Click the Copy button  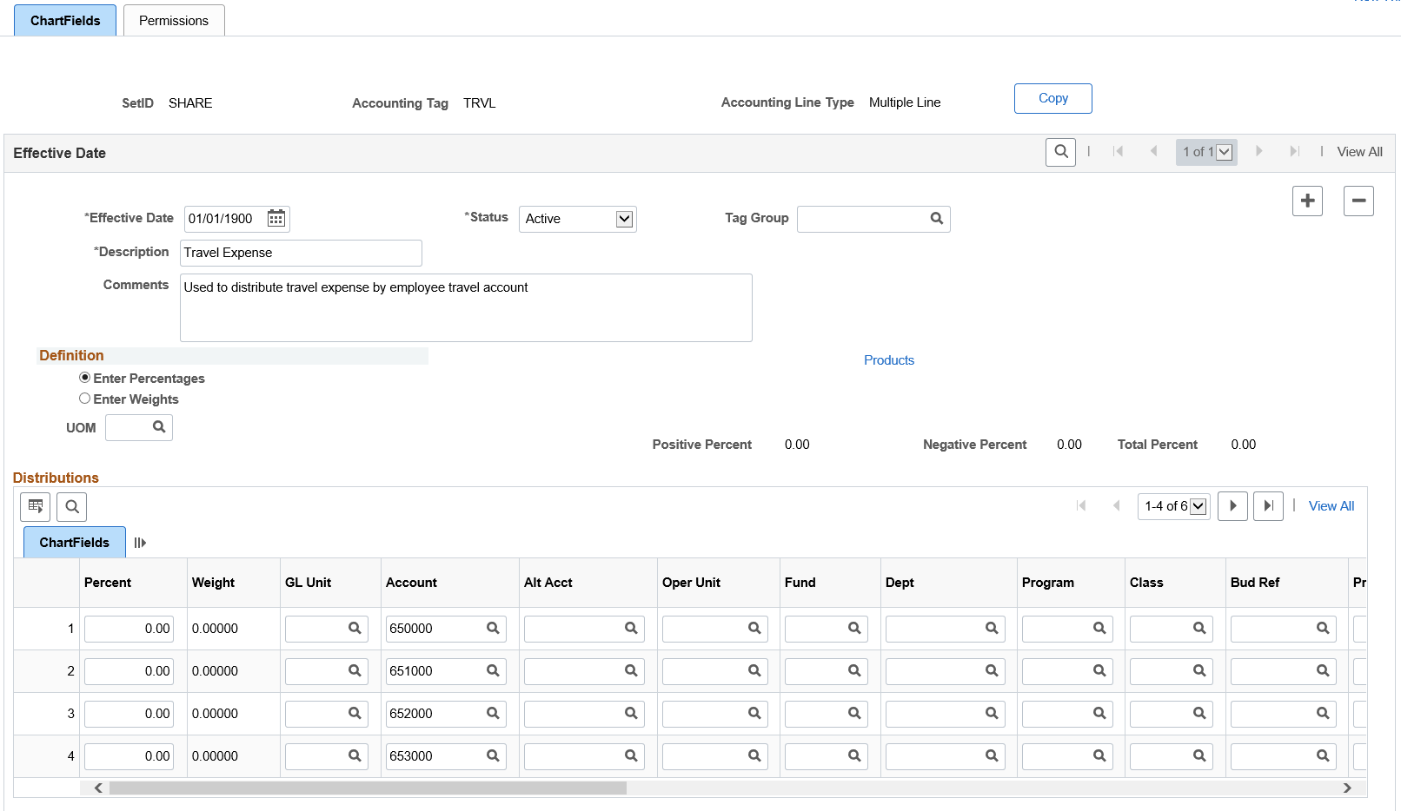tap(1052, 98)
